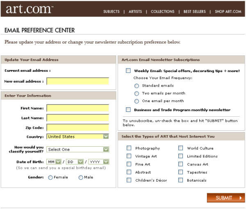Tick the Abstract checkbox
Image resolution: width=246 pixels, height=209 pixels.
pyautogui.click(x=129, y=172)
